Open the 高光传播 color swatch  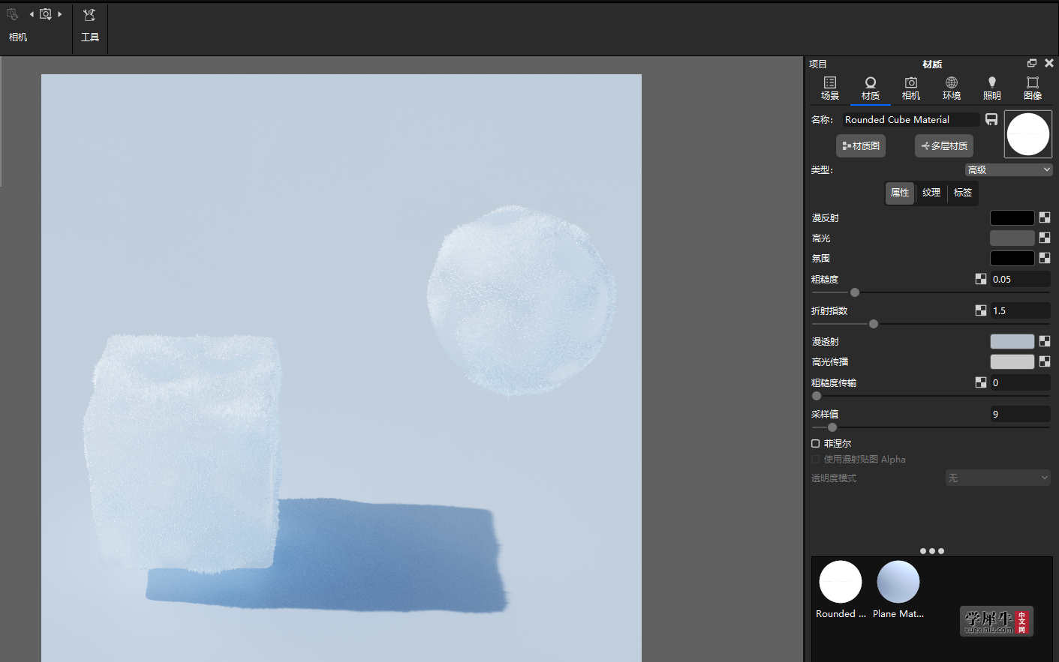1012,361
